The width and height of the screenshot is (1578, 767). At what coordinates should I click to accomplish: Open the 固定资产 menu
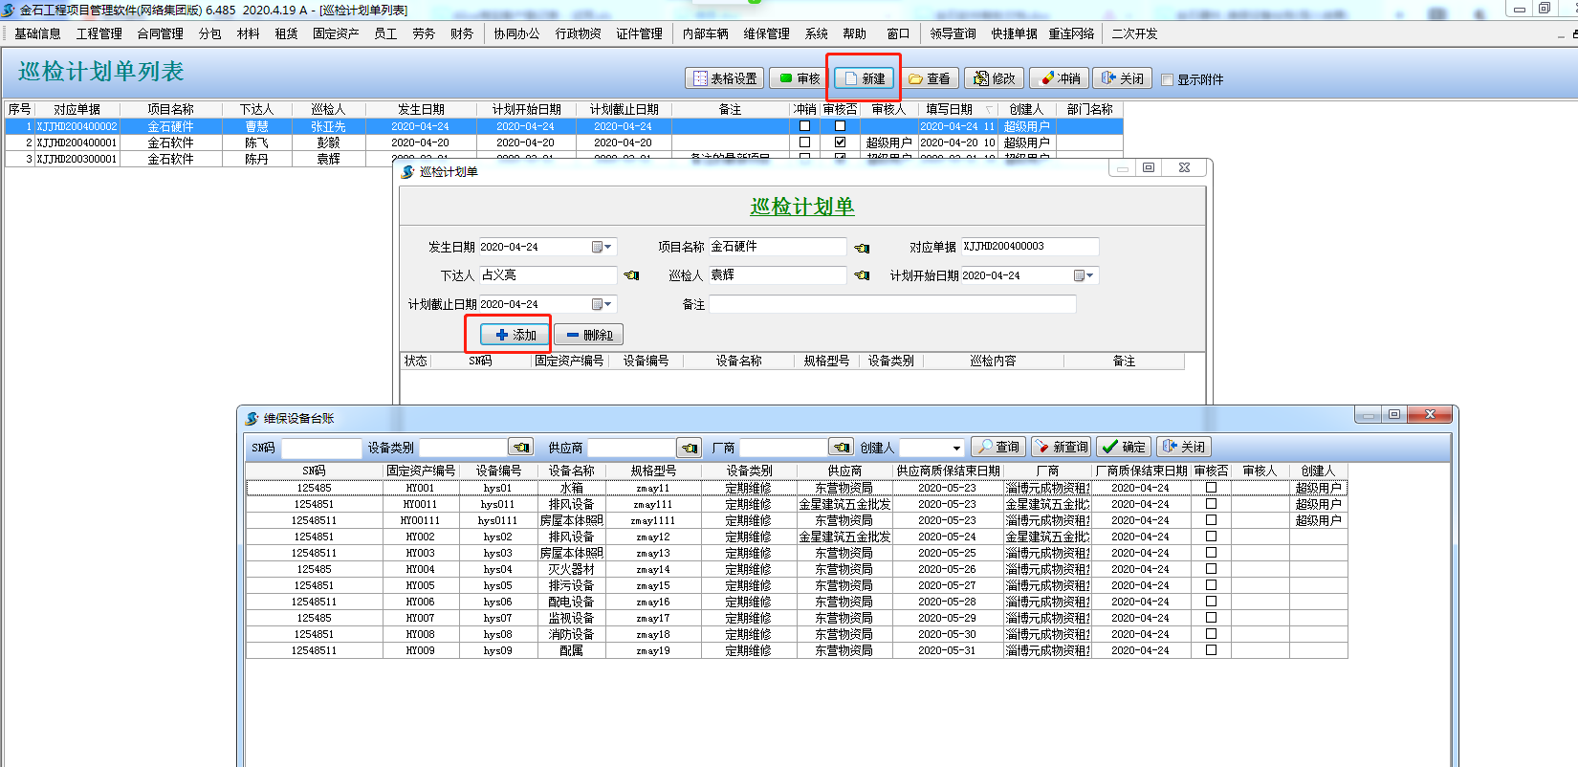click(x=336, y=33)
